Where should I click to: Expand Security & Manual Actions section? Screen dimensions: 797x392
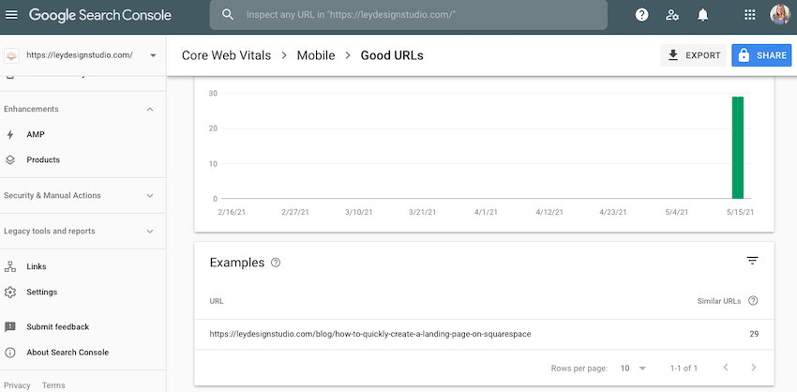click(x=150, y=195)
